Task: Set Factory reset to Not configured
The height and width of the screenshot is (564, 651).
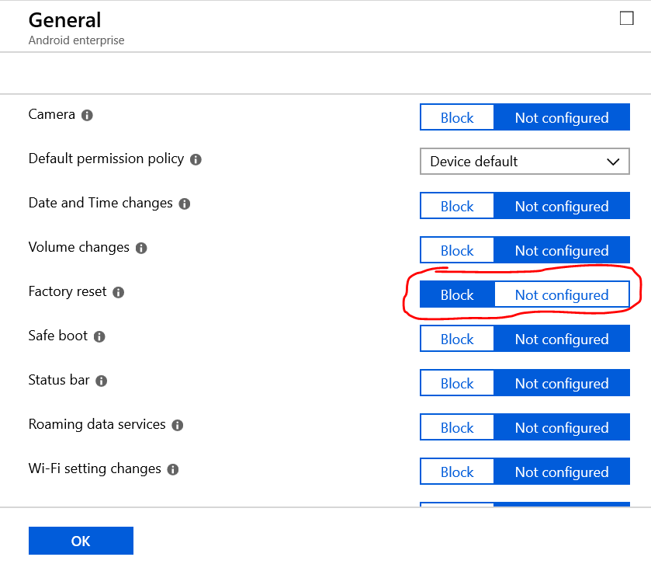Action: point(561,294)
